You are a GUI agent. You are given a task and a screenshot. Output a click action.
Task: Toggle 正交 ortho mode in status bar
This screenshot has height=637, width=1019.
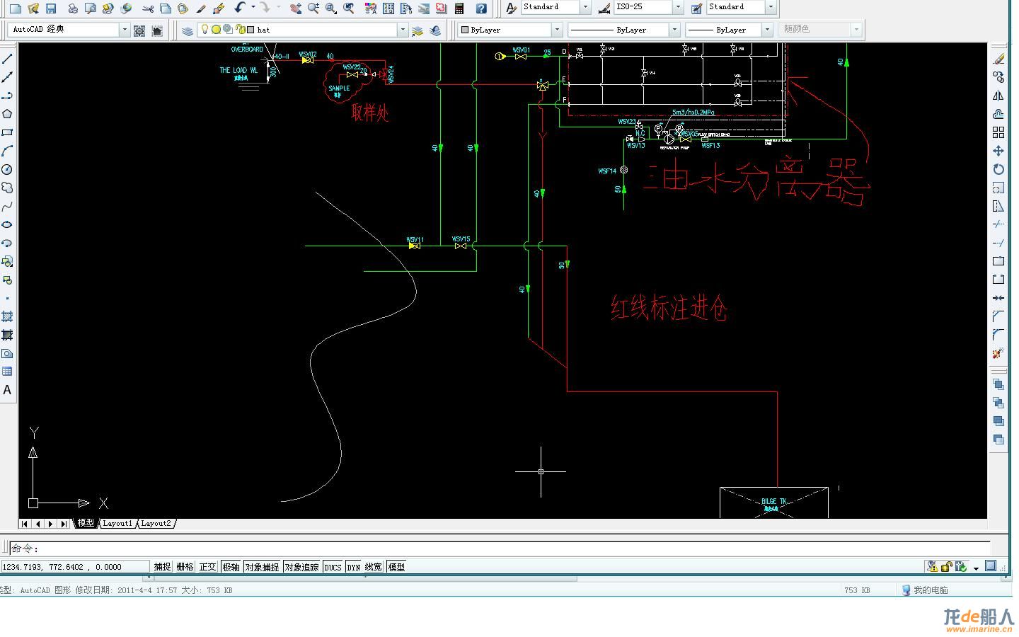208,567
